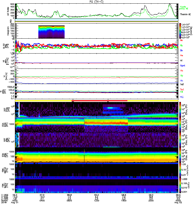This screenshot has height=206, width=193.
Task: Click the Aug 01 date label
Action: tap(15, 202)
